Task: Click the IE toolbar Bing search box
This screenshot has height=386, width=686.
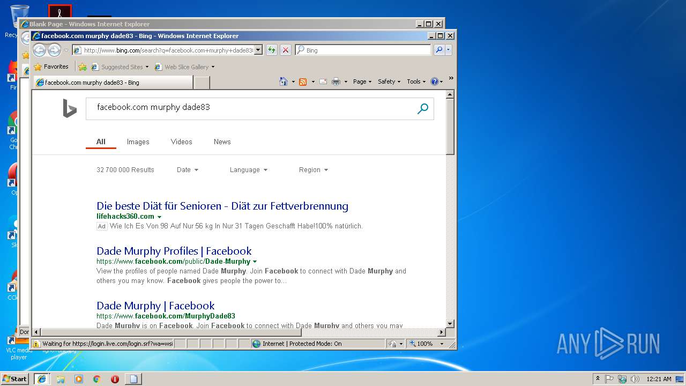Action: tap(363, 50)
